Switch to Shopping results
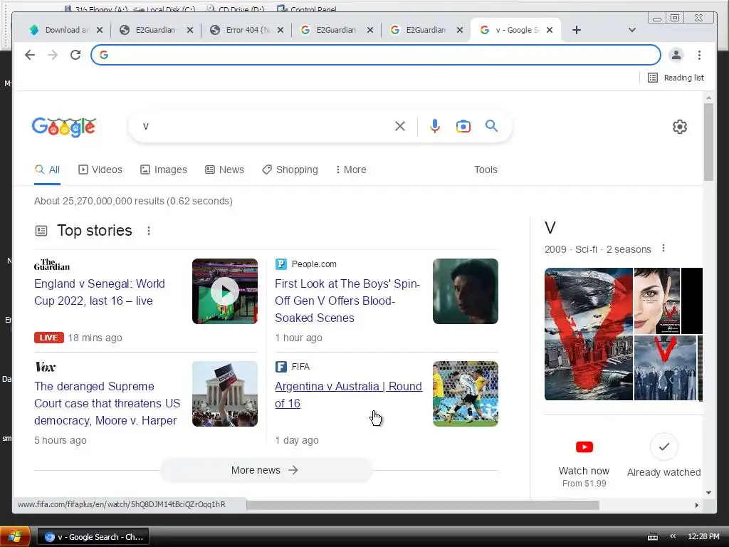This screenshot has height=547, width=729. pos(290,170)
